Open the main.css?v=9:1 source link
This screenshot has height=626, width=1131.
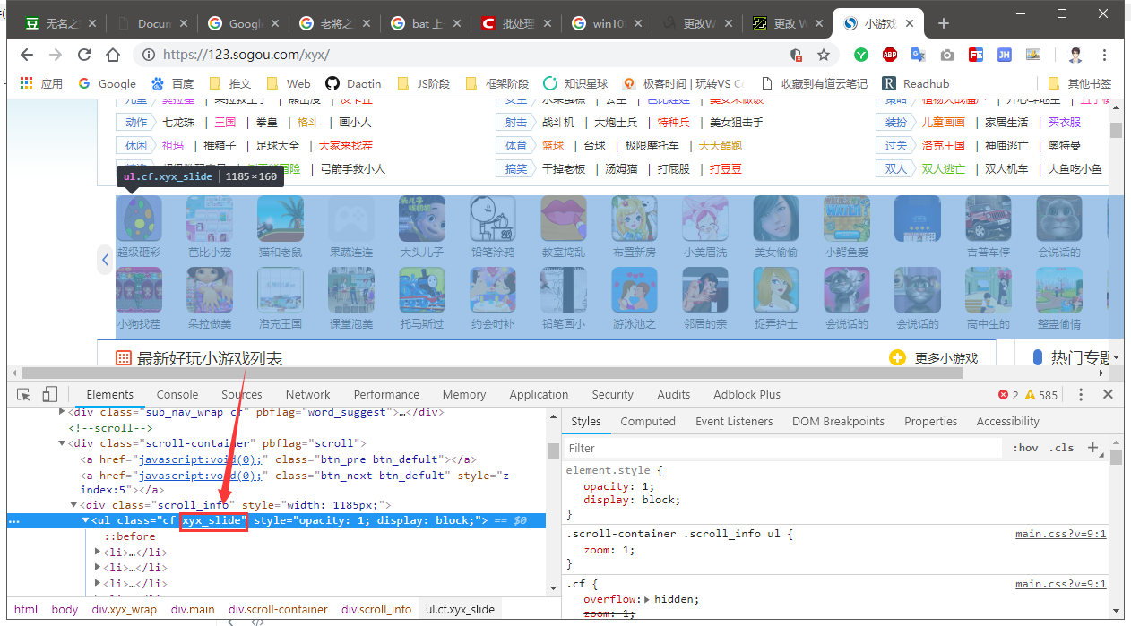tap(1060, 534)
